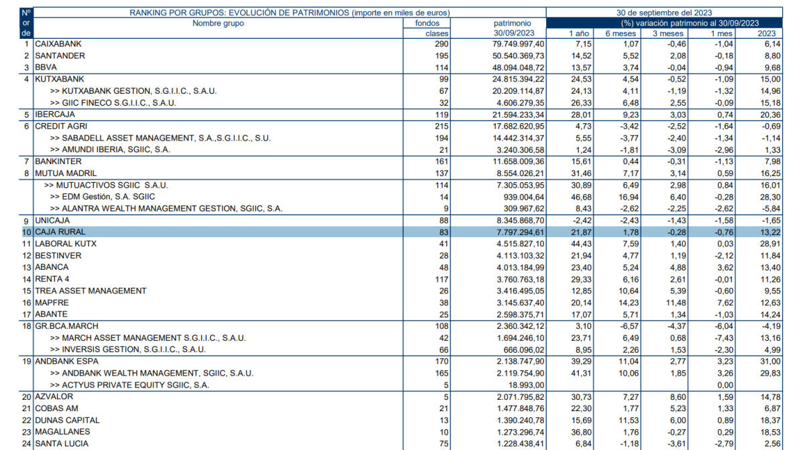
Task: Click the 'patrimonio' column header
Action: [513, 23]
